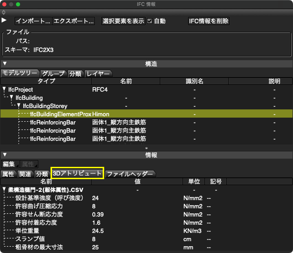Image resolution: width=293 pixels, height=253 pixels.
Task: Click the green macOS zoom button
Action: tap(18, 4)
